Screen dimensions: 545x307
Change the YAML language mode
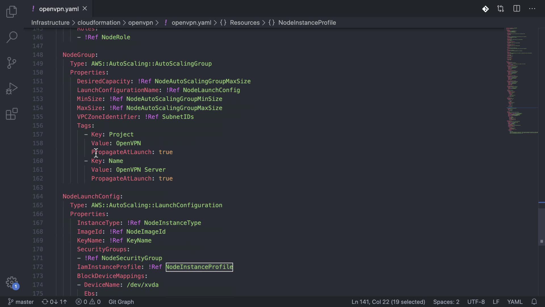515,302
